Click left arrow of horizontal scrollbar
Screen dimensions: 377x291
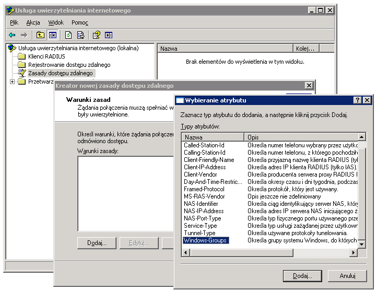click(x=185, y=252)
